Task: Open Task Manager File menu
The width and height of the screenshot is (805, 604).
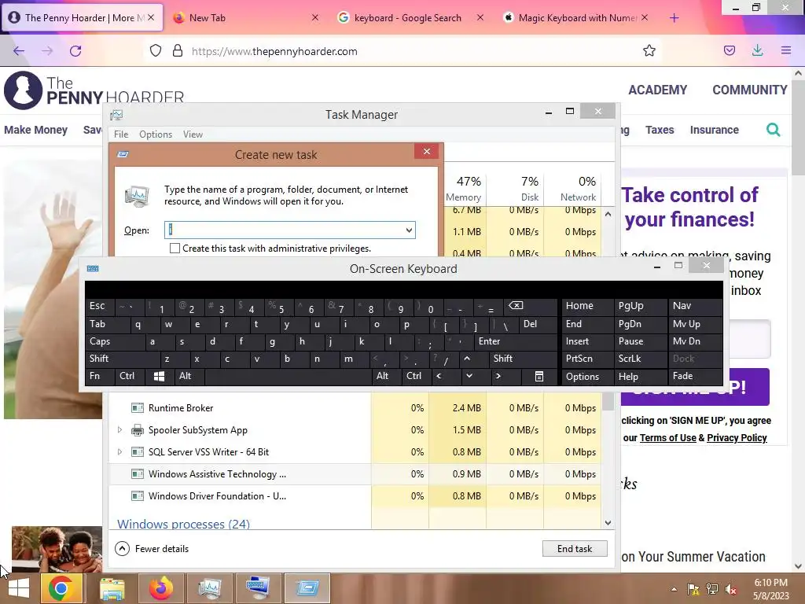Action: coord(121,134)
